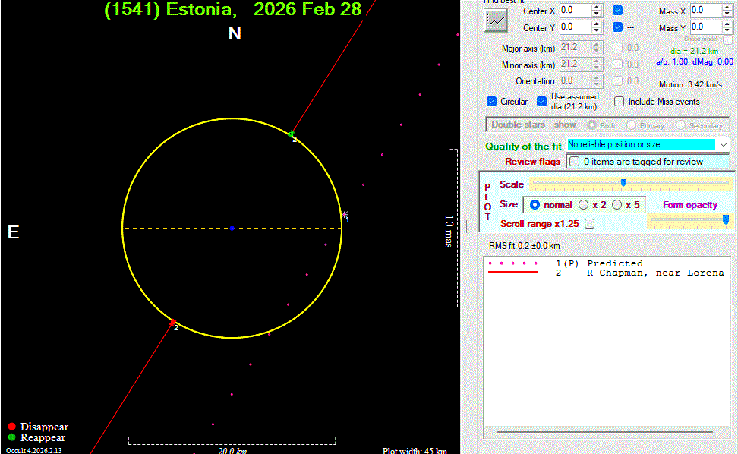Click the Find best fit graph button
Screen dimensions: 738x454
click(496, 20)
